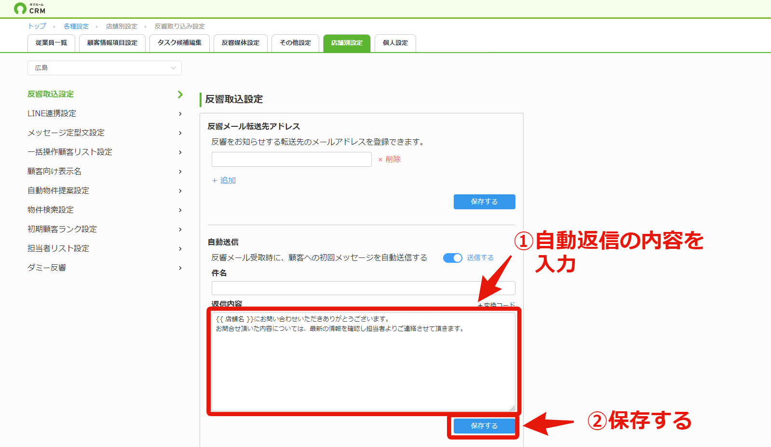Click 反響取り込み設定 in the breadcrumb

(x=179, y=26)
